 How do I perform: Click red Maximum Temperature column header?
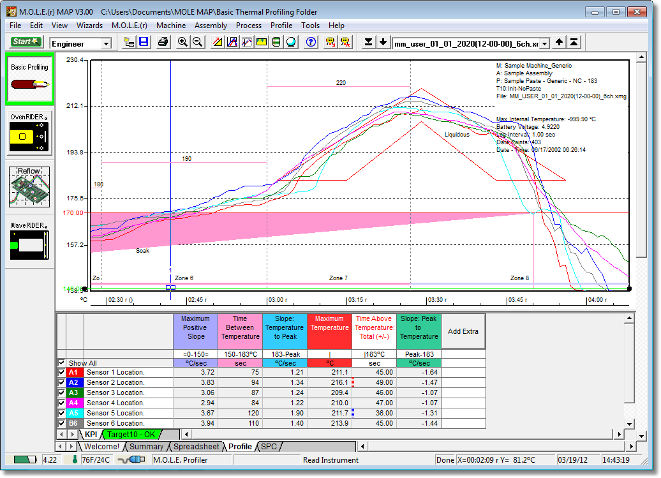[x=330, y=331]
